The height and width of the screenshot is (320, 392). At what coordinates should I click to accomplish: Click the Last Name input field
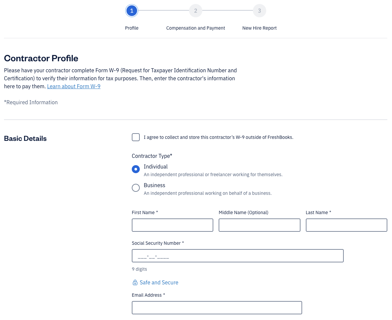[x=346, y=225]
